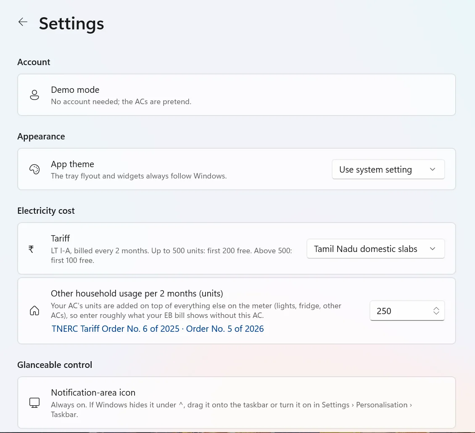Screen dimensions: 475x433
Task: Click the Notification-area icon title
Action: [x=93, y=392]
